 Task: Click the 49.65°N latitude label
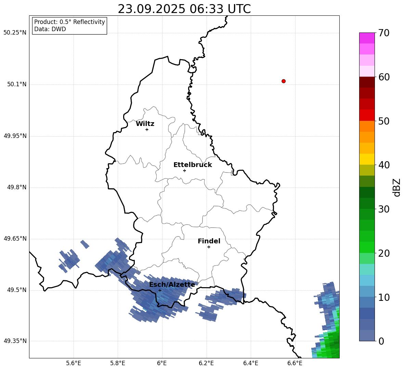(15, 239)
